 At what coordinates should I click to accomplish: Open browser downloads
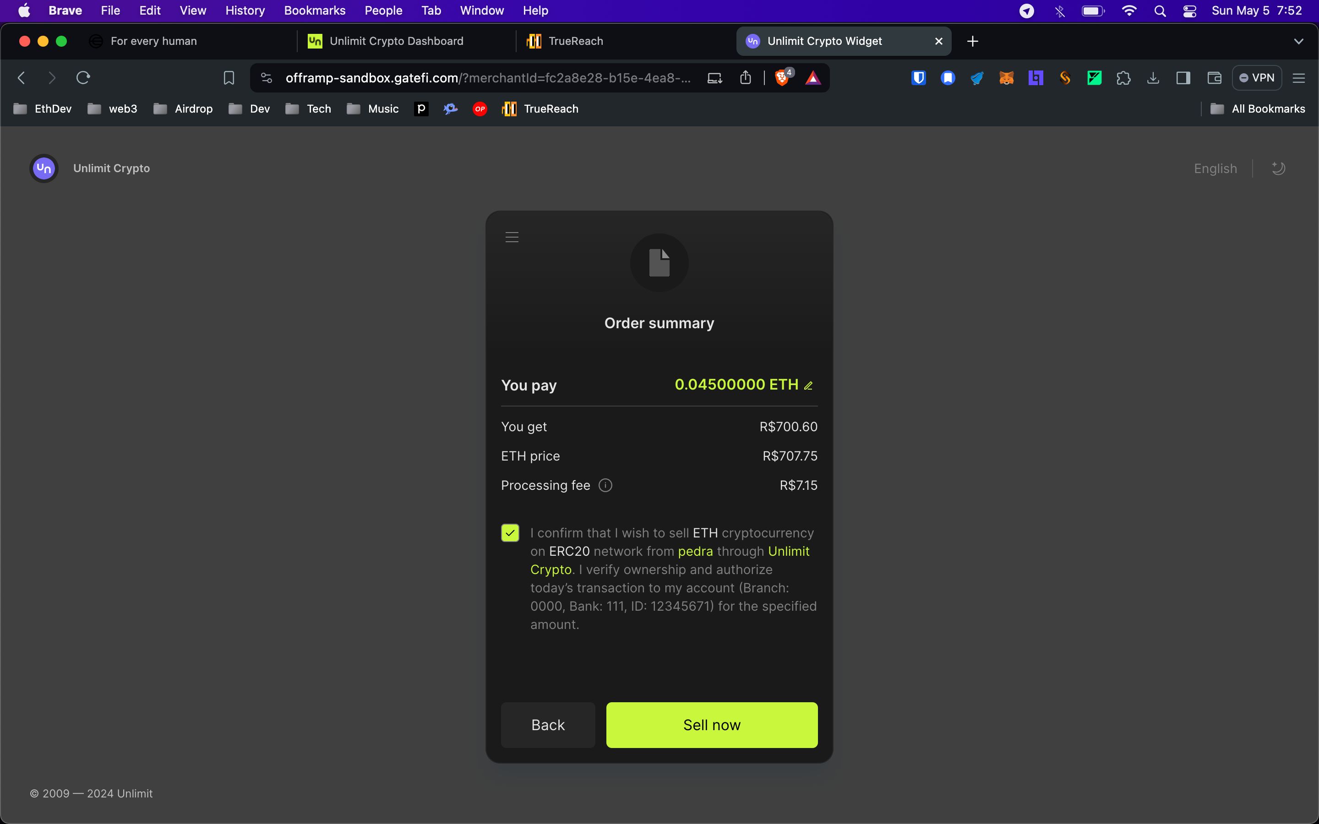(1153, 78)
